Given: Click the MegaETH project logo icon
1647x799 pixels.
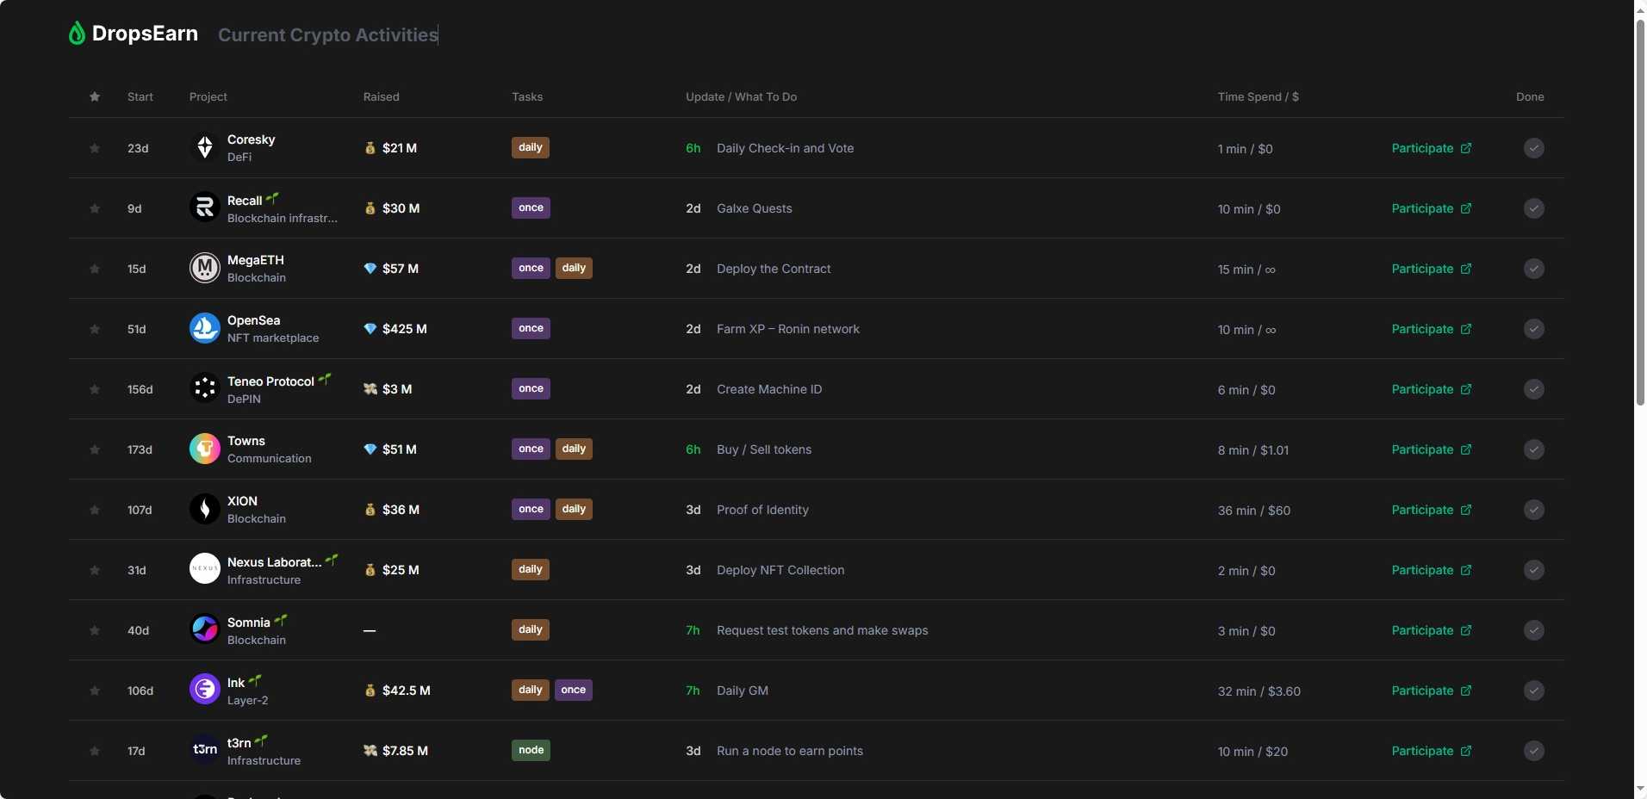Looking at the screenshot, I should [204, 269].
